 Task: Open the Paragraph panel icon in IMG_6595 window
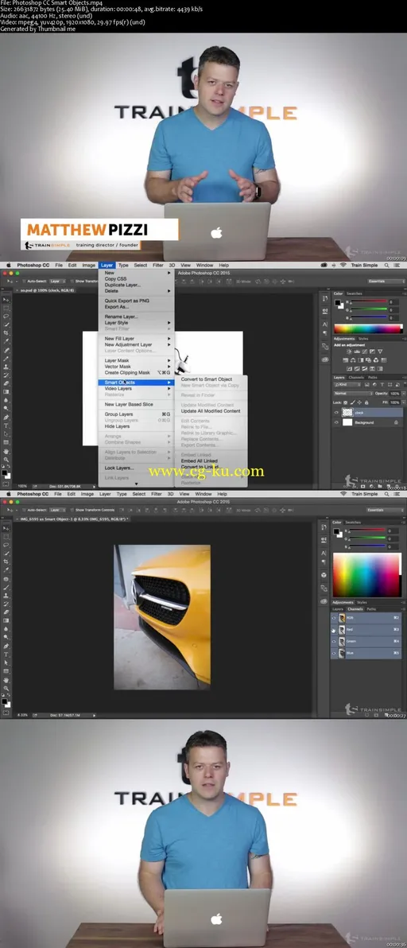(x=325, y=561)
